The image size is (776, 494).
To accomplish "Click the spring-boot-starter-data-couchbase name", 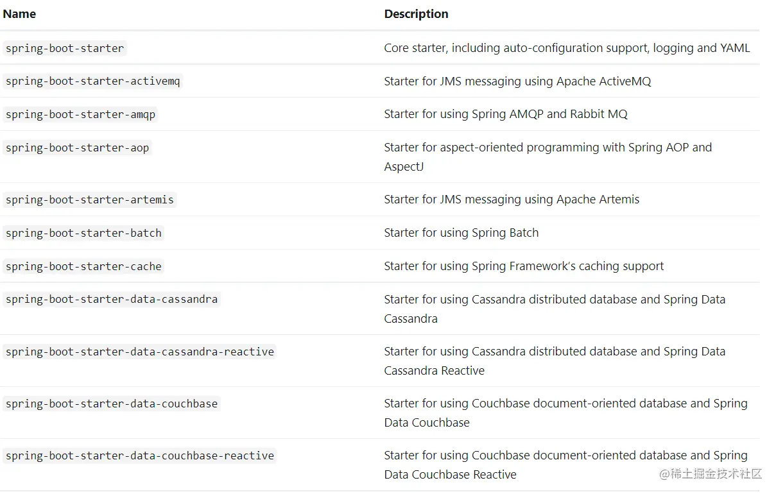I will (x=112, y=404).
